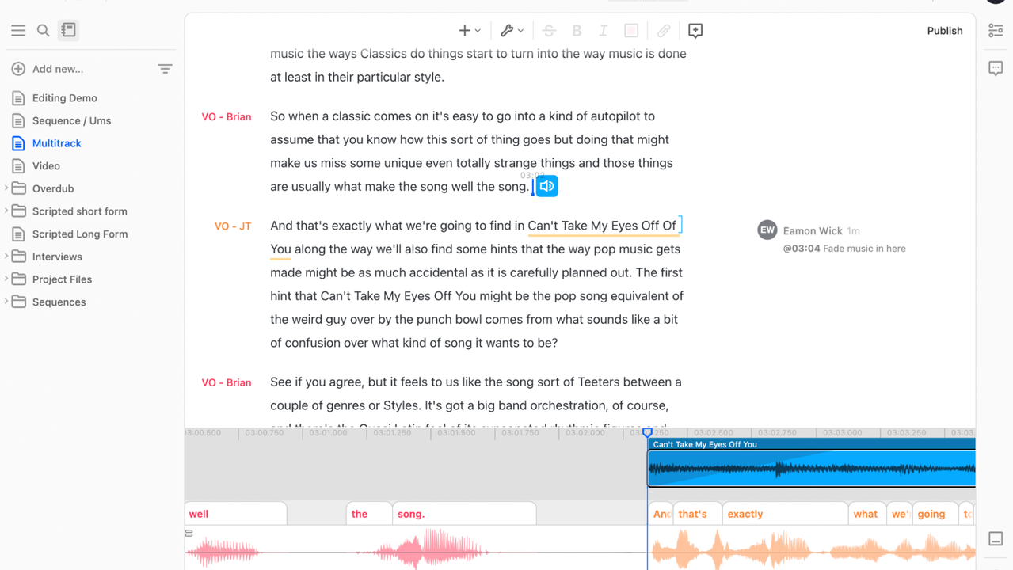The height and width of the screenshot is (570, 1013).
Task: Open the properties sliders icon at top right
Action: click(996, 31)
